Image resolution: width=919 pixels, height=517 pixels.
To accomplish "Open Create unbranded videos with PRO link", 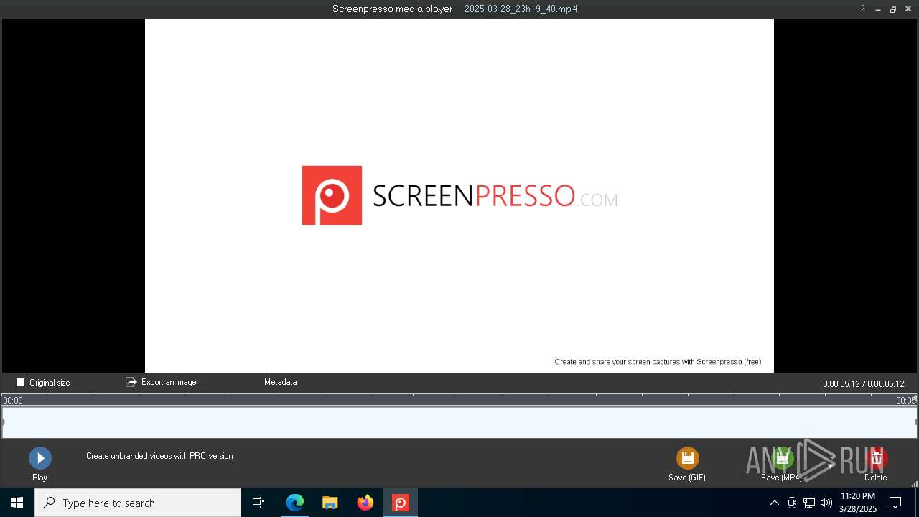I will point(159,456).
